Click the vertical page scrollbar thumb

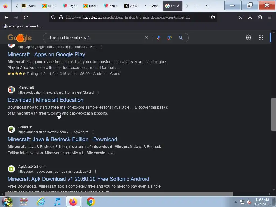(274, 114)
